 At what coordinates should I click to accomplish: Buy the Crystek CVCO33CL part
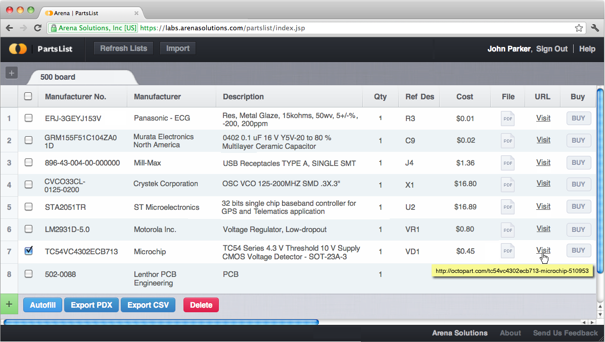[x=578, y=184]
